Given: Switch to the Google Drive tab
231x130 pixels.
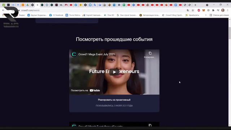Looking at the screenshot, I should tap(27, 5).
